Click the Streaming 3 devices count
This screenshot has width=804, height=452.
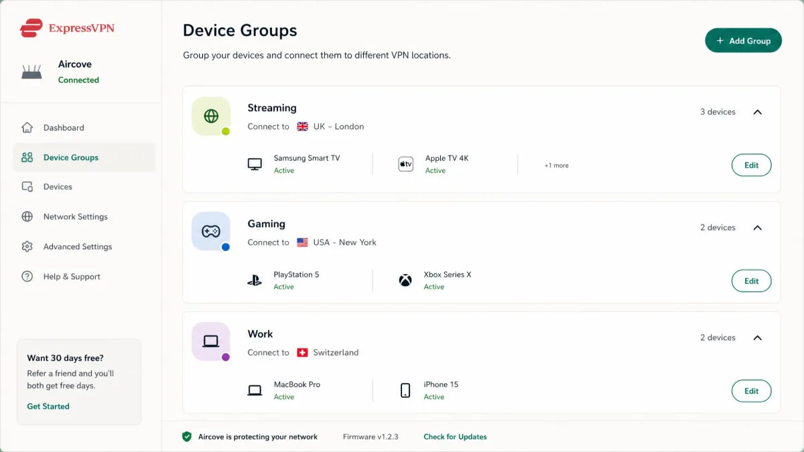(x=718, y=112)
